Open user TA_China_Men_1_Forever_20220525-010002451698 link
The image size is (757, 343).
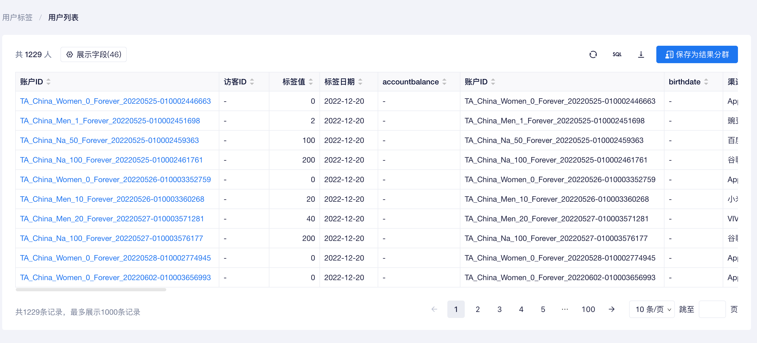[x=110, y=121]
